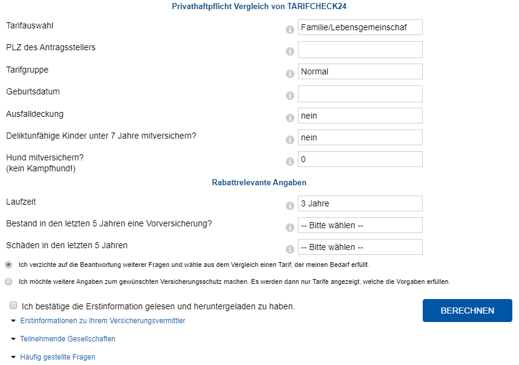Open the Vorversicherung 'Bitte wählen' dropdown
Screen dimensions: 519x365
click(360, 225)
